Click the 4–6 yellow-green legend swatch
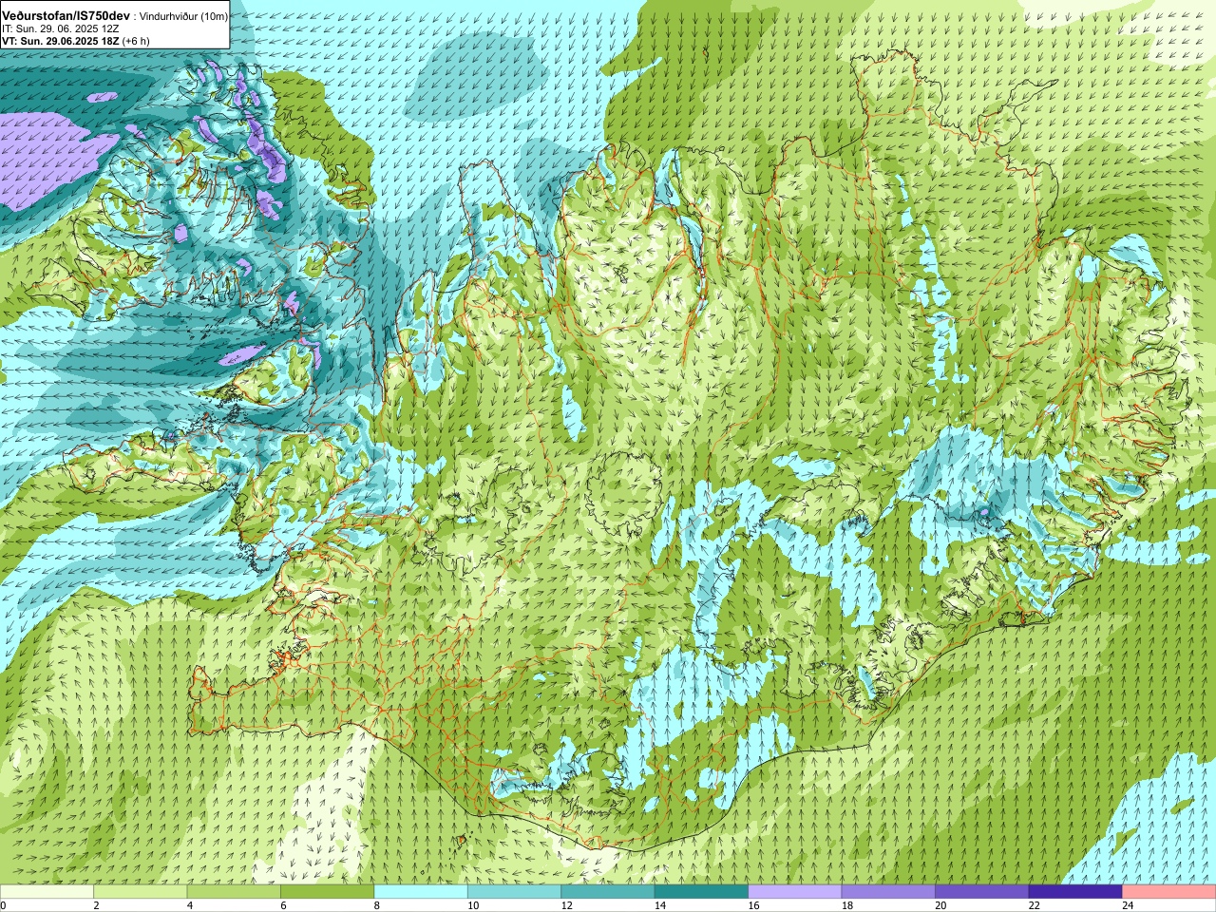1216x912 pixels. tap(234, 892)
